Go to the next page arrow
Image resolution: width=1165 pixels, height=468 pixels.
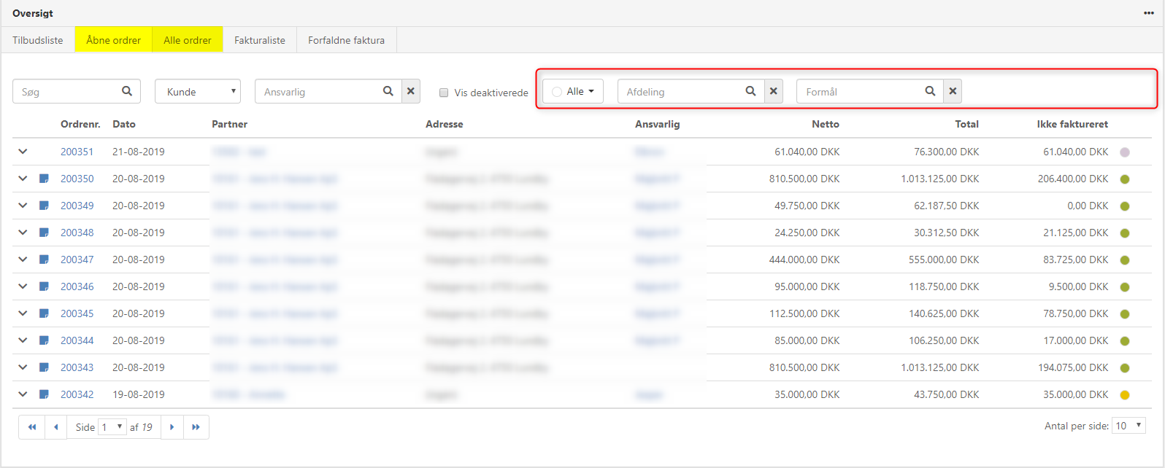pyautogui.click(x=172, y=427)
